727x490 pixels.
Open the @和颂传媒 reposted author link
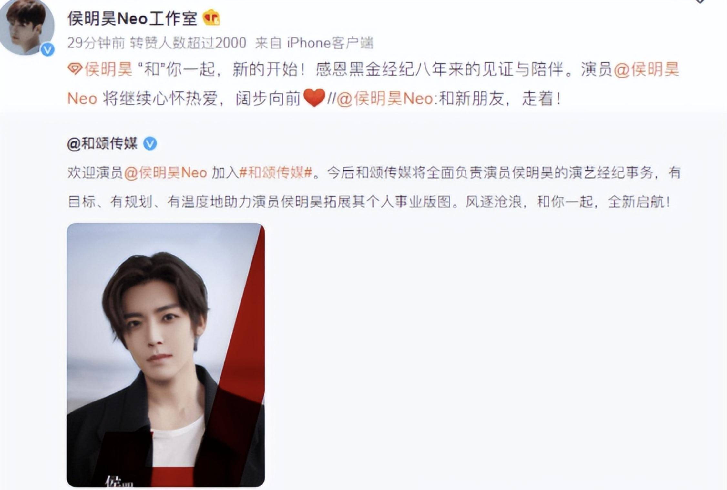click(x=102, y=144)
